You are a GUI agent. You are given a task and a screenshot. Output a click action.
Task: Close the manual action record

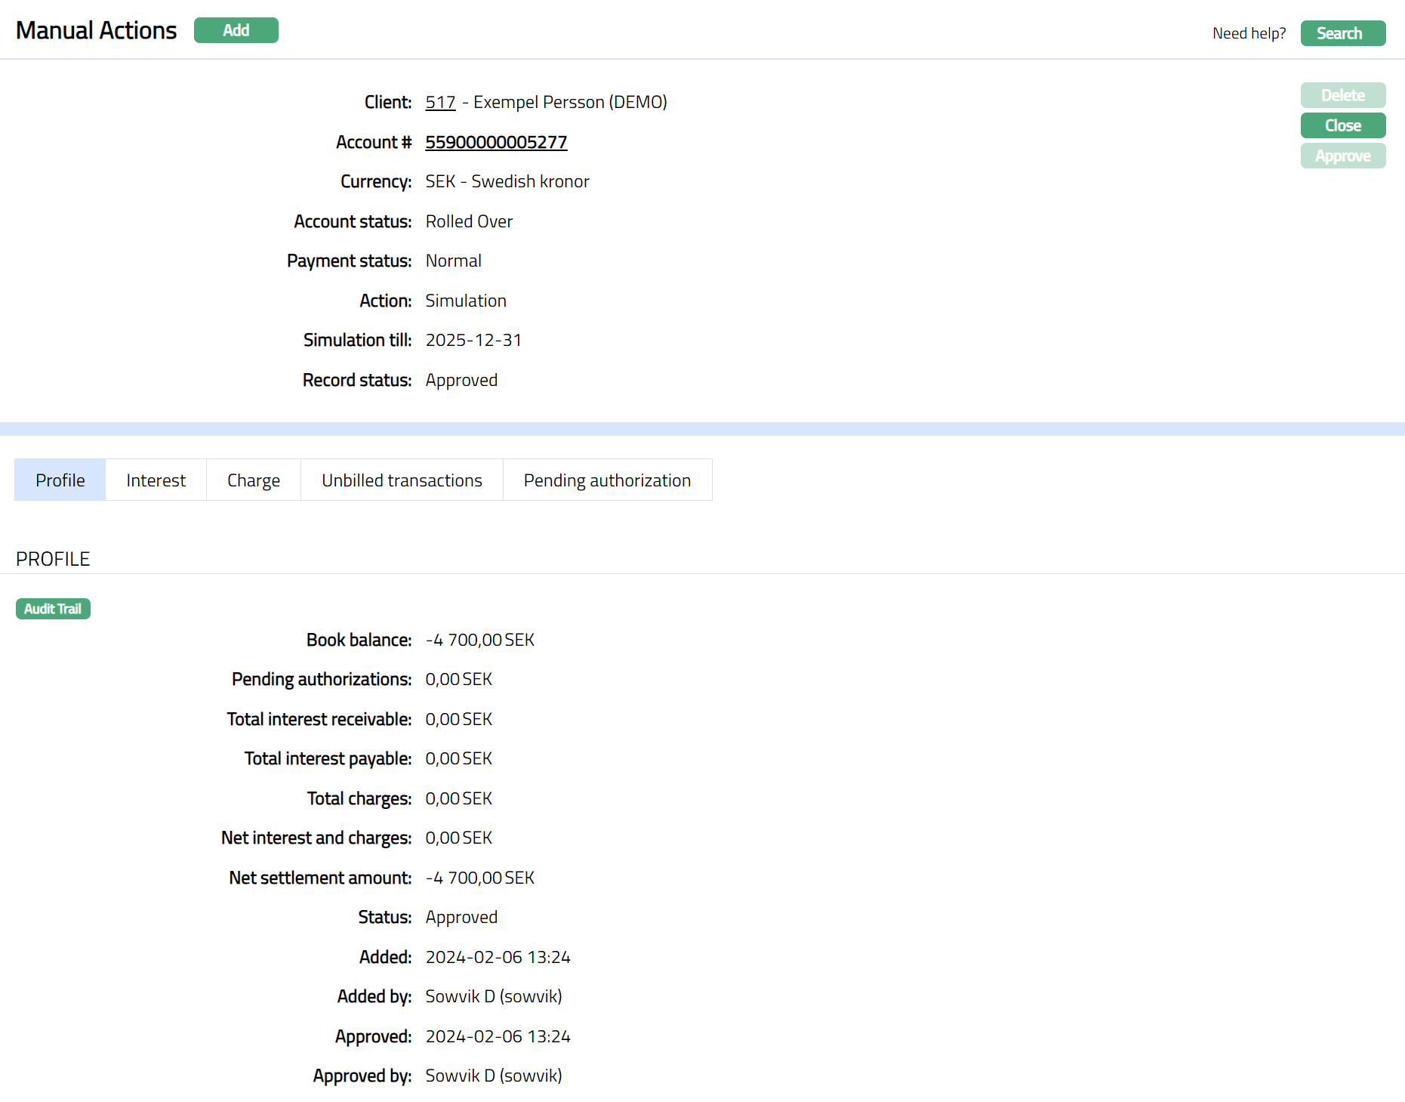click(1342, 125)
